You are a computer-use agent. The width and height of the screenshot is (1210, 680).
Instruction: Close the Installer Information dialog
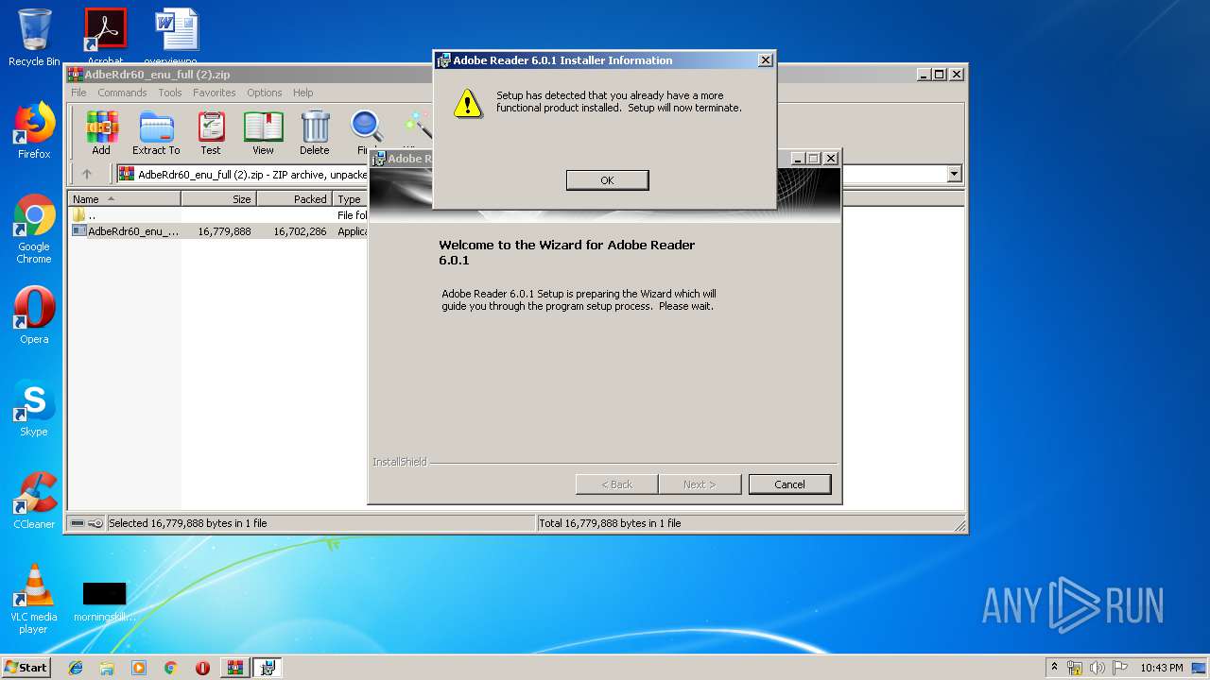tap(765, 60)
